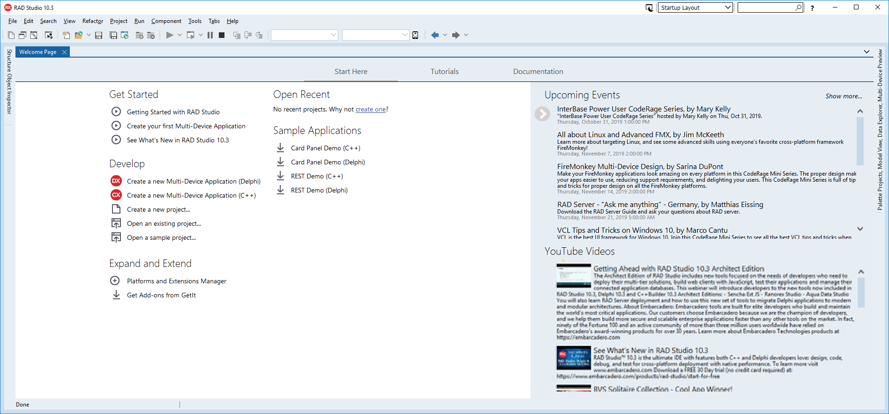Open the Refactor menu
The width and height of the screenshot is (889, 414).
coord(93,21)
